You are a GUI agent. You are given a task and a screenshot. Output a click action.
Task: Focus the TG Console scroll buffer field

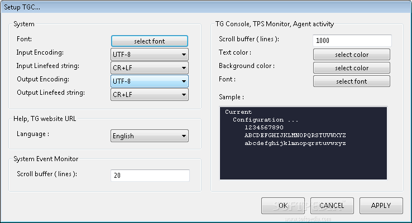352,41
